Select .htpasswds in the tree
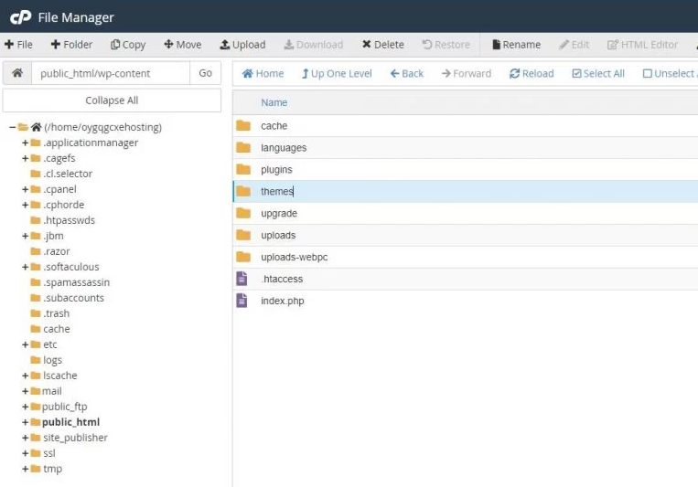The height and width of the screenshot is (487, 698). coord(69,220)
